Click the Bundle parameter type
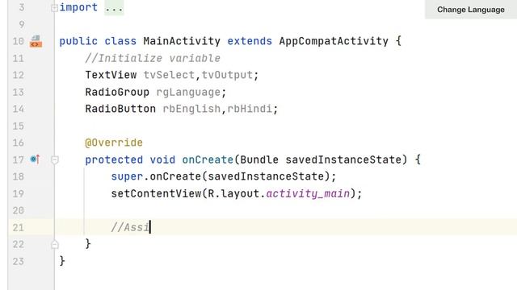The image size is (517, 290). (259, 159)
